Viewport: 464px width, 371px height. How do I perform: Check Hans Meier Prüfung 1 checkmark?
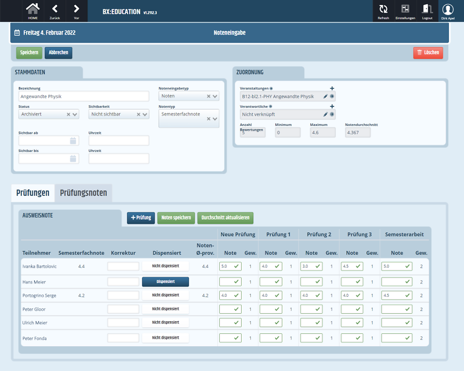coord(277,282)
